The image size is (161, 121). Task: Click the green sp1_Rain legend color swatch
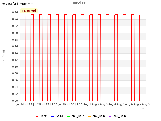(68, 116)
